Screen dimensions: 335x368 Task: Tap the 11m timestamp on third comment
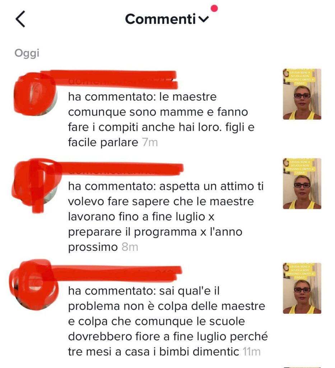coord(252,351)
